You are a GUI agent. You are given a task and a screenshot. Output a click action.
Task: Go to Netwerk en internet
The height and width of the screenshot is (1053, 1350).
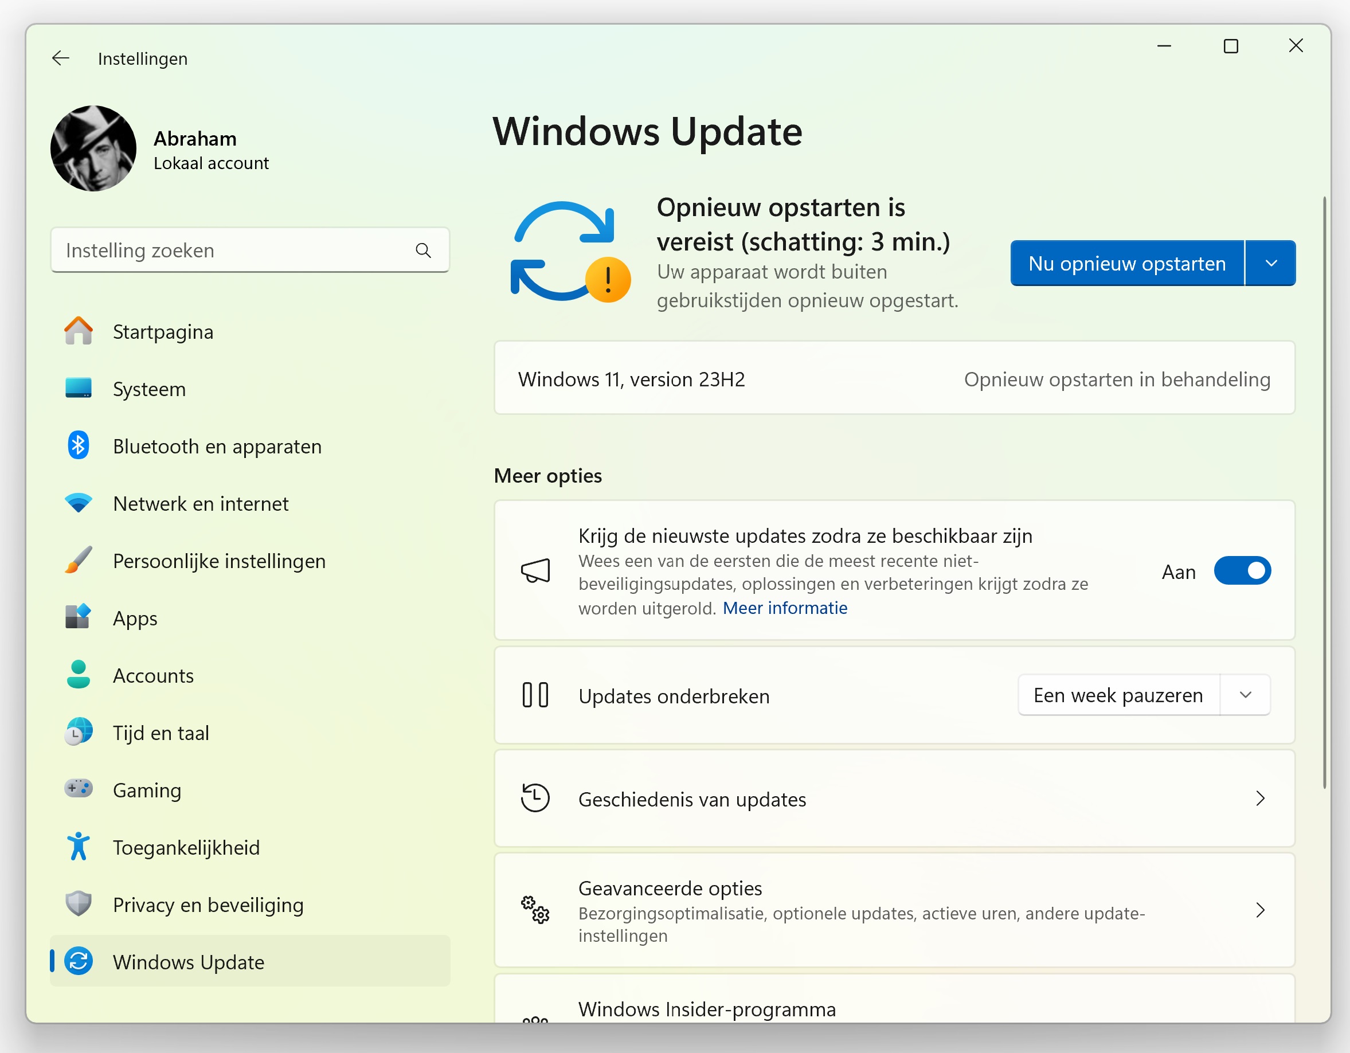tap(251, 504)
